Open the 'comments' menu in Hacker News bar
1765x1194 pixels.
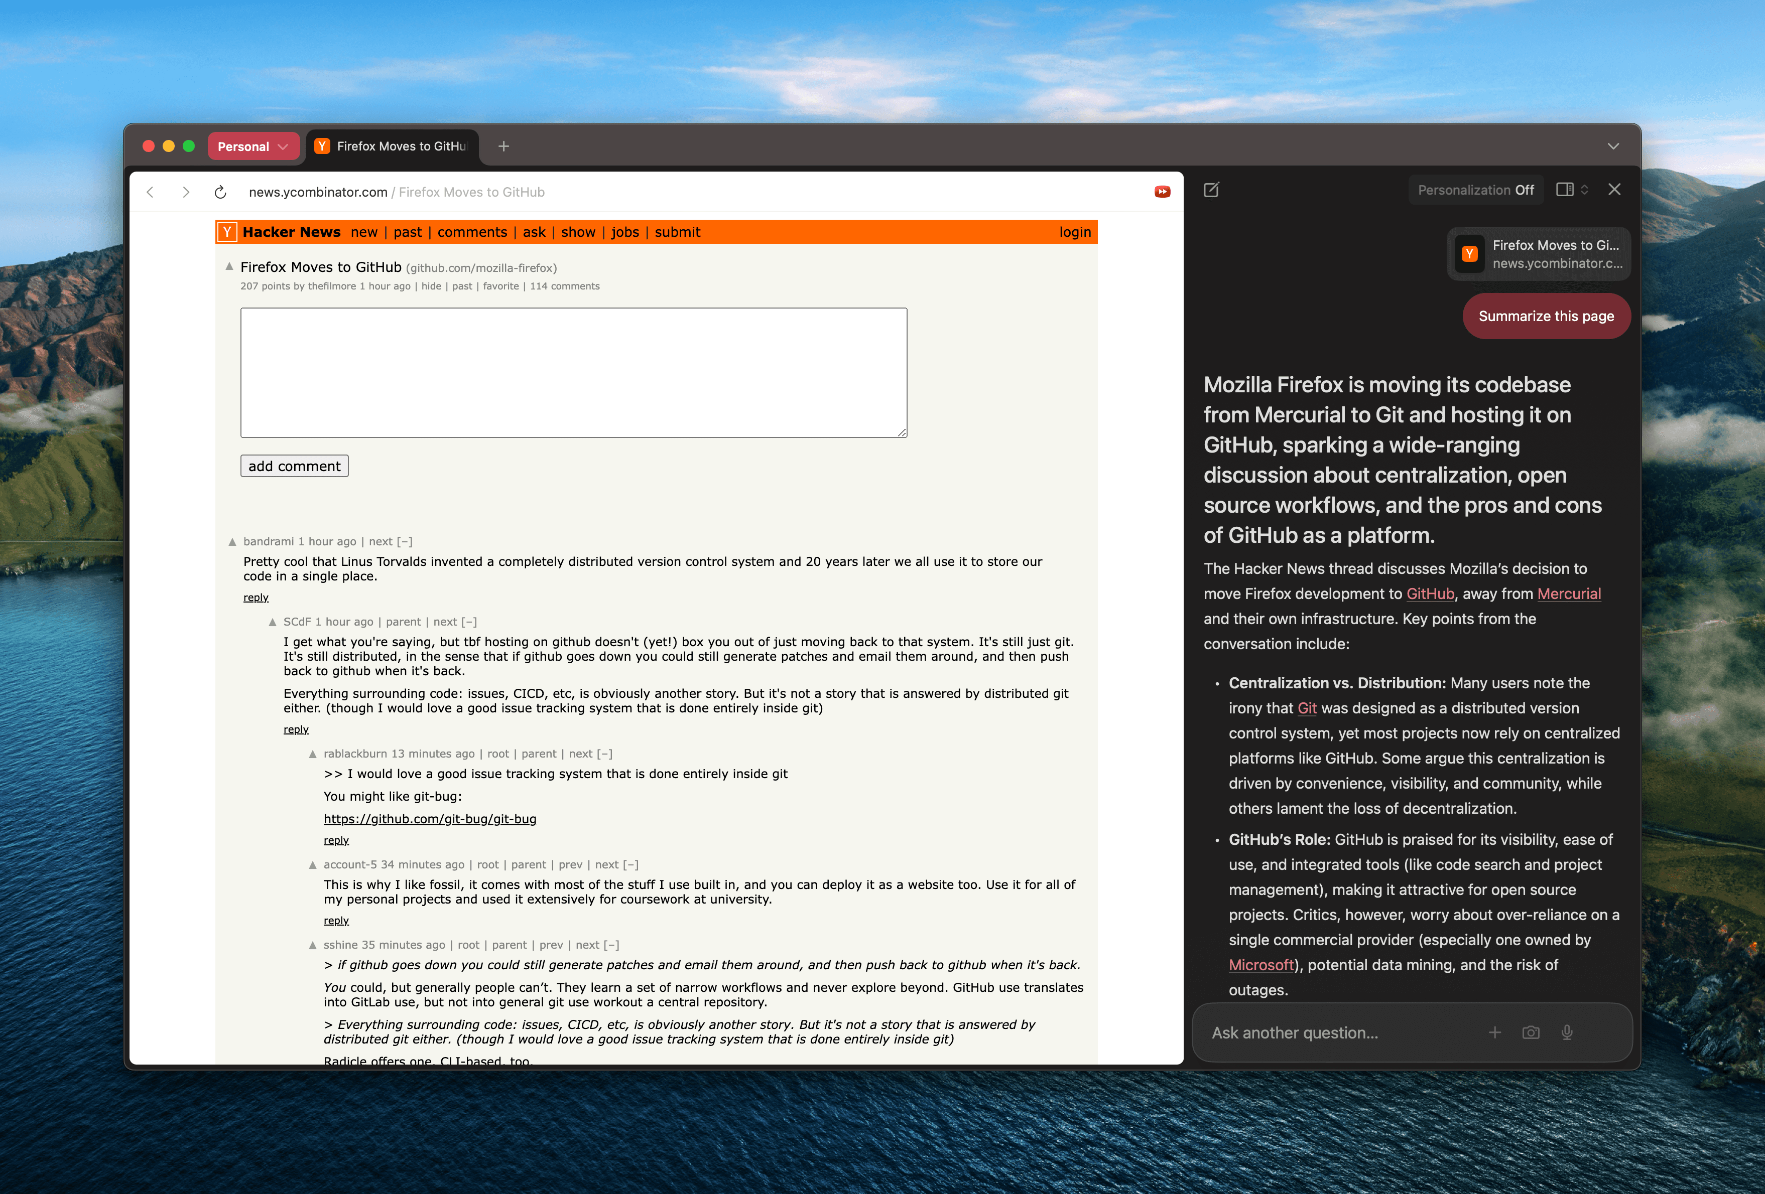click(472, 232)
